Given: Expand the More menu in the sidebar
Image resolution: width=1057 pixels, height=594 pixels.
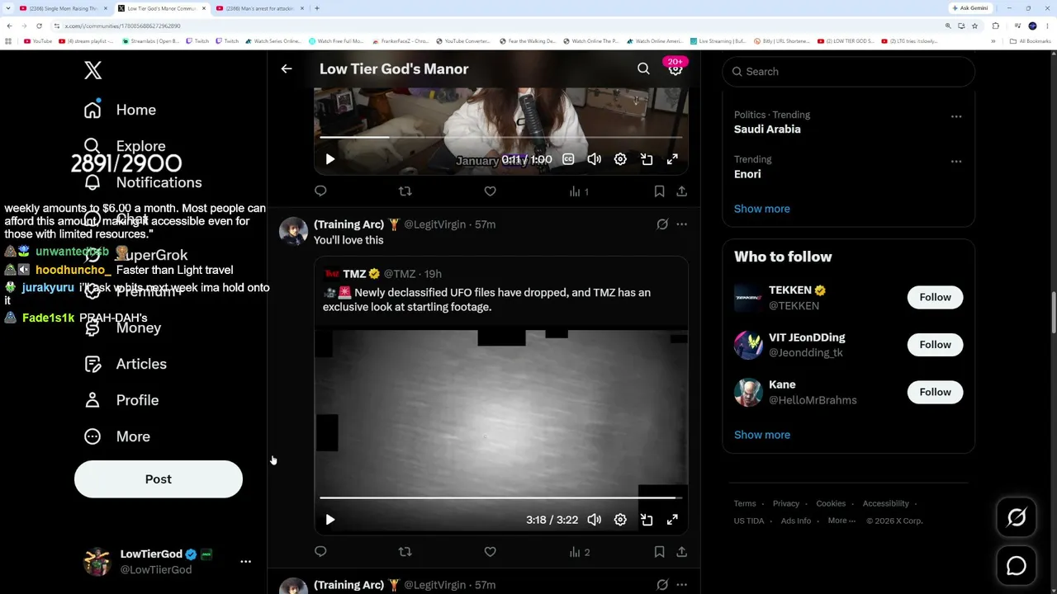Looking at the screenshot, I should tap(116, 436).
